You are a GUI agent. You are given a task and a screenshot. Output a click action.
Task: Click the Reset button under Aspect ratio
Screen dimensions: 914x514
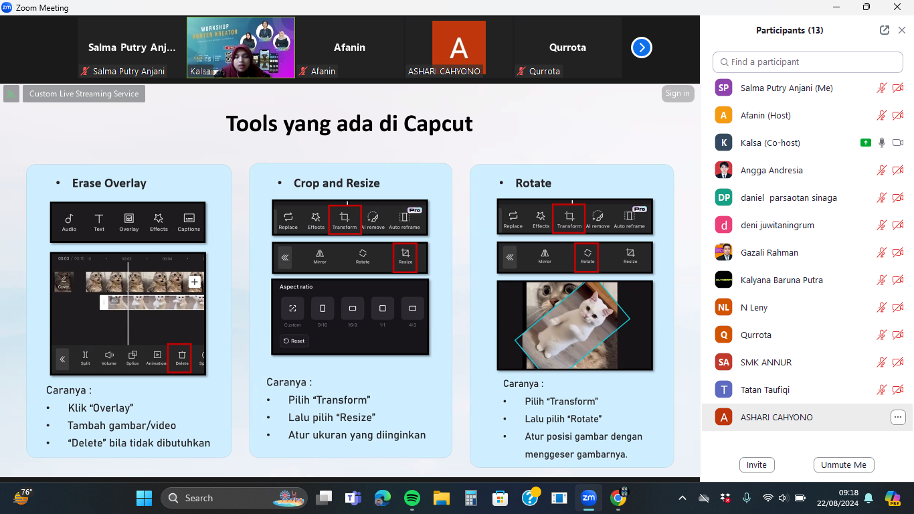(x=294, y=341)
